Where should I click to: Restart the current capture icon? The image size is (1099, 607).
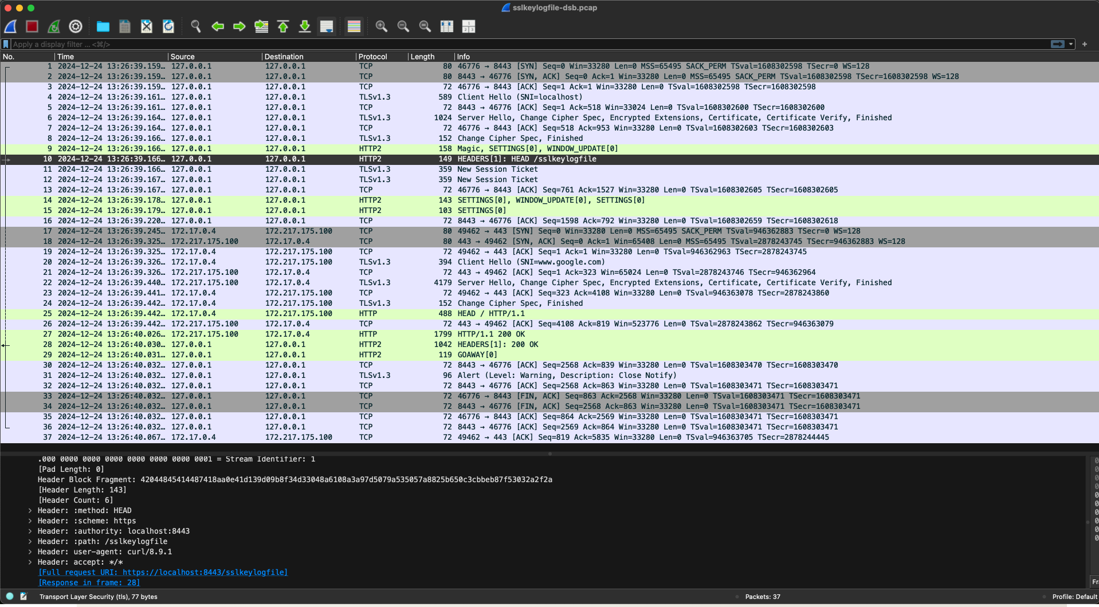coord(54,26)
